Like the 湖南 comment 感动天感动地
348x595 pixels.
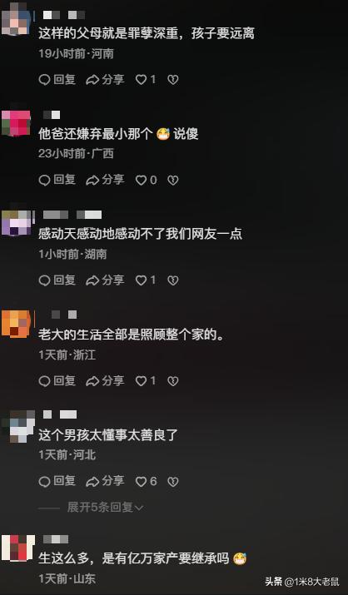pyautogui.click(x=146, y=280)
